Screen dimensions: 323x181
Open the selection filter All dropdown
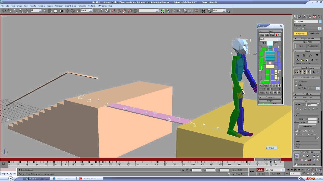pos(36,10)
